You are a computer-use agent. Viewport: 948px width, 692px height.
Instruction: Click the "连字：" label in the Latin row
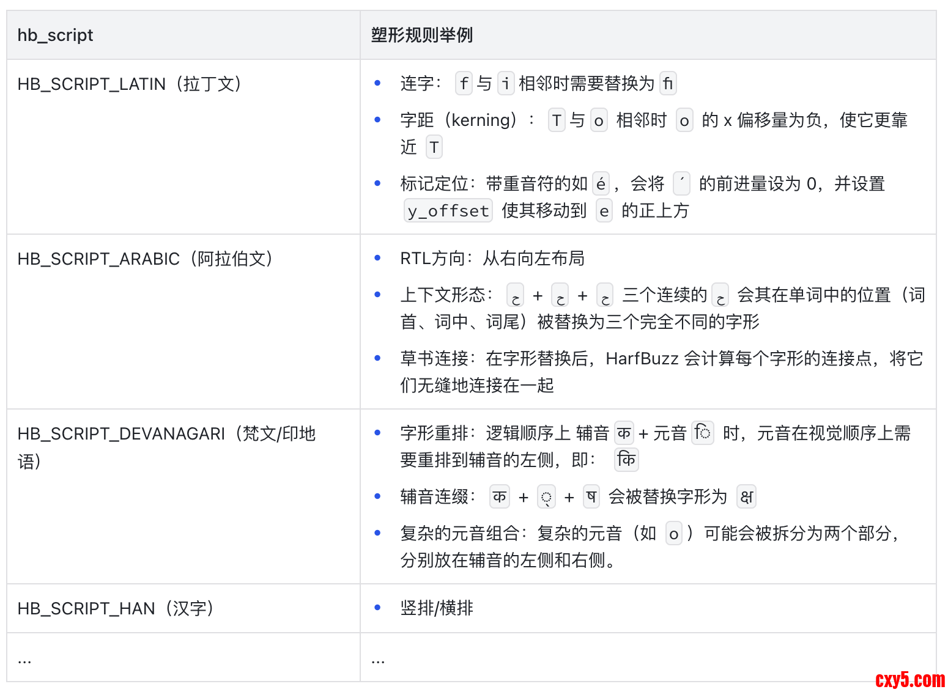(421, 83)
